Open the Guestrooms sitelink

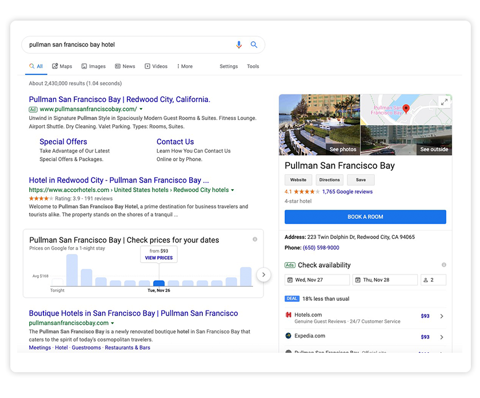pos(86,348)
